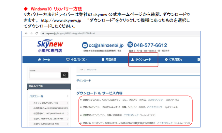Click the envelope email icon

[x=85, y=45]
